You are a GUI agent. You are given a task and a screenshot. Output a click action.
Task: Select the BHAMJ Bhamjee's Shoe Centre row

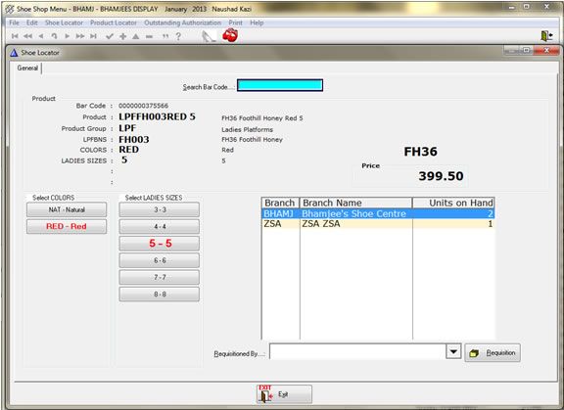point(378,213)
